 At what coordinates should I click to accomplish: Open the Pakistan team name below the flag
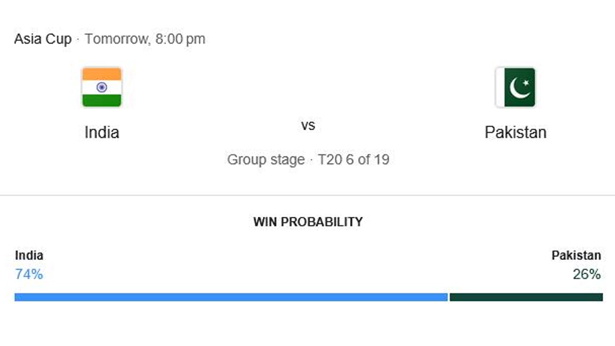tap(515, 132)
